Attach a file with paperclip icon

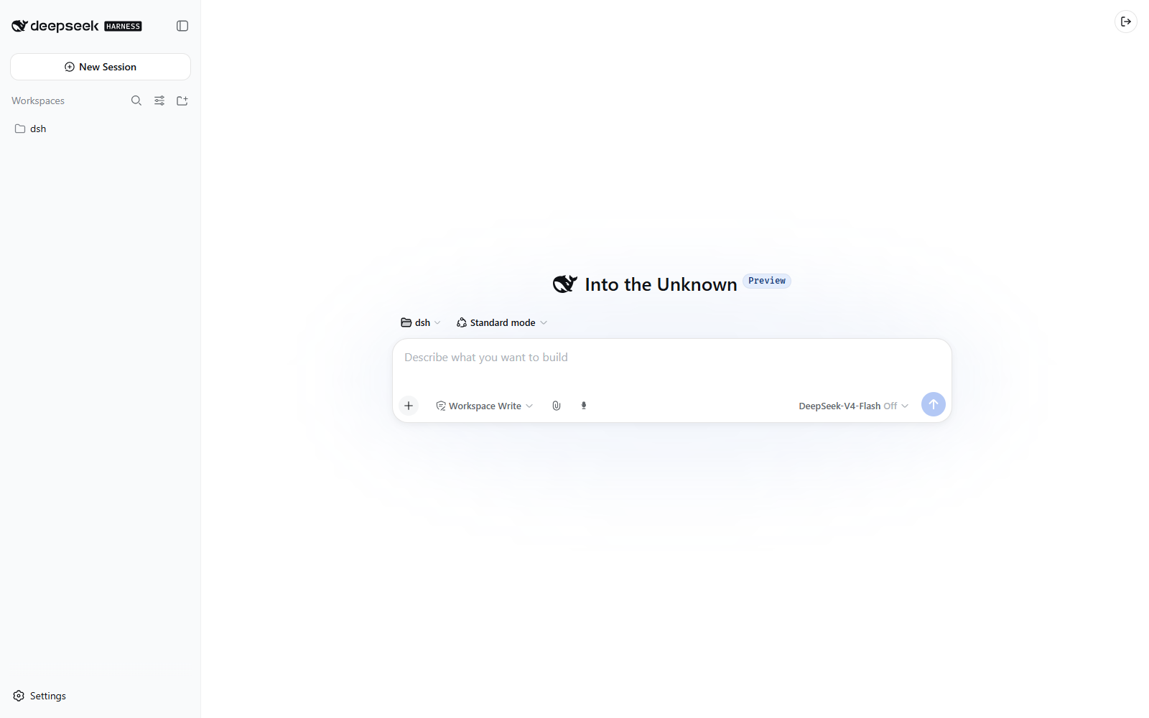point(557,406)
